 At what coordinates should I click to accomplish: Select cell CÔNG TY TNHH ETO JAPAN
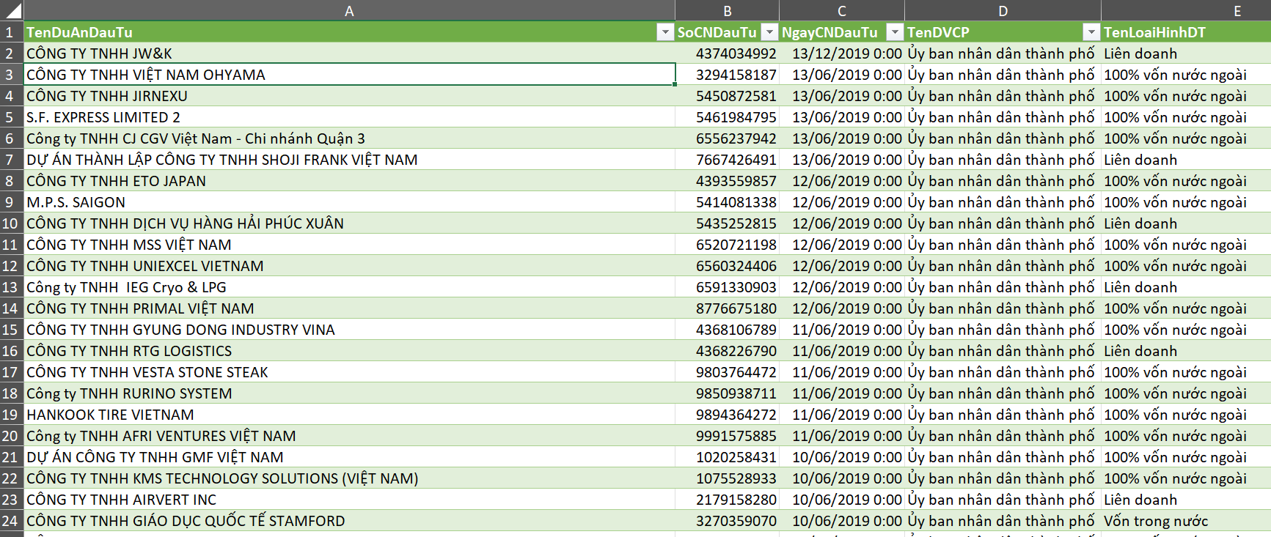[x=349, y=181]
